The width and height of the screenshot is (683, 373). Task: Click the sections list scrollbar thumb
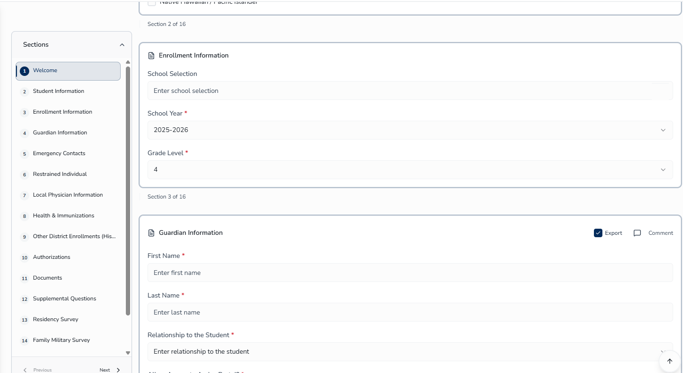(128, 191)
